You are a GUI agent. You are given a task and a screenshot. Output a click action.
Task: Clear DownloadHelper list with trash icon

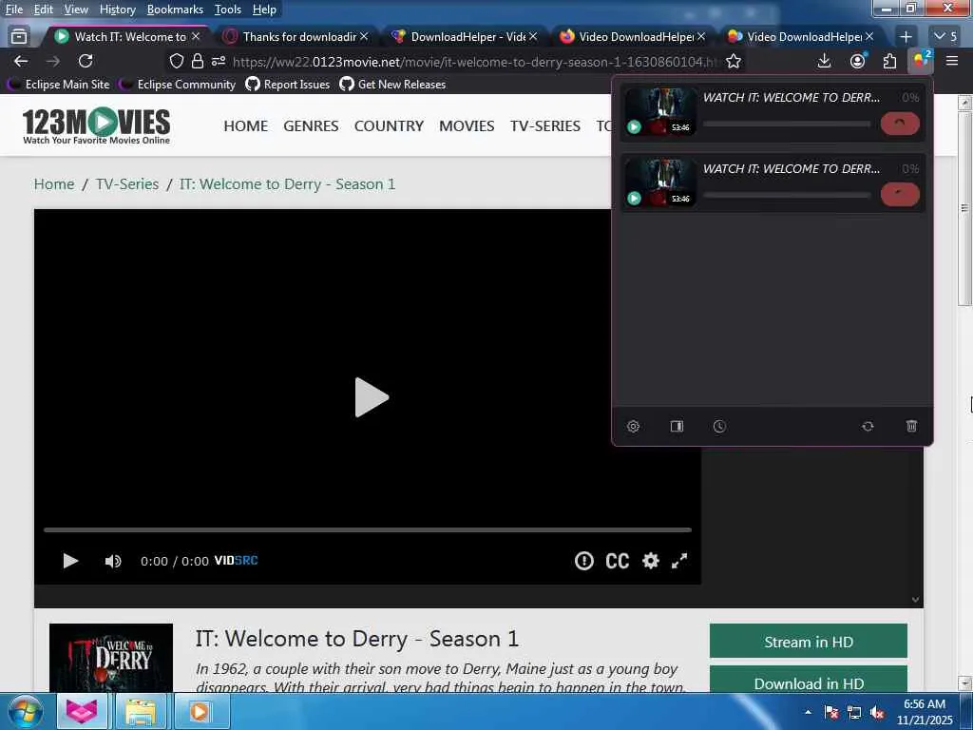pos(911,427)
